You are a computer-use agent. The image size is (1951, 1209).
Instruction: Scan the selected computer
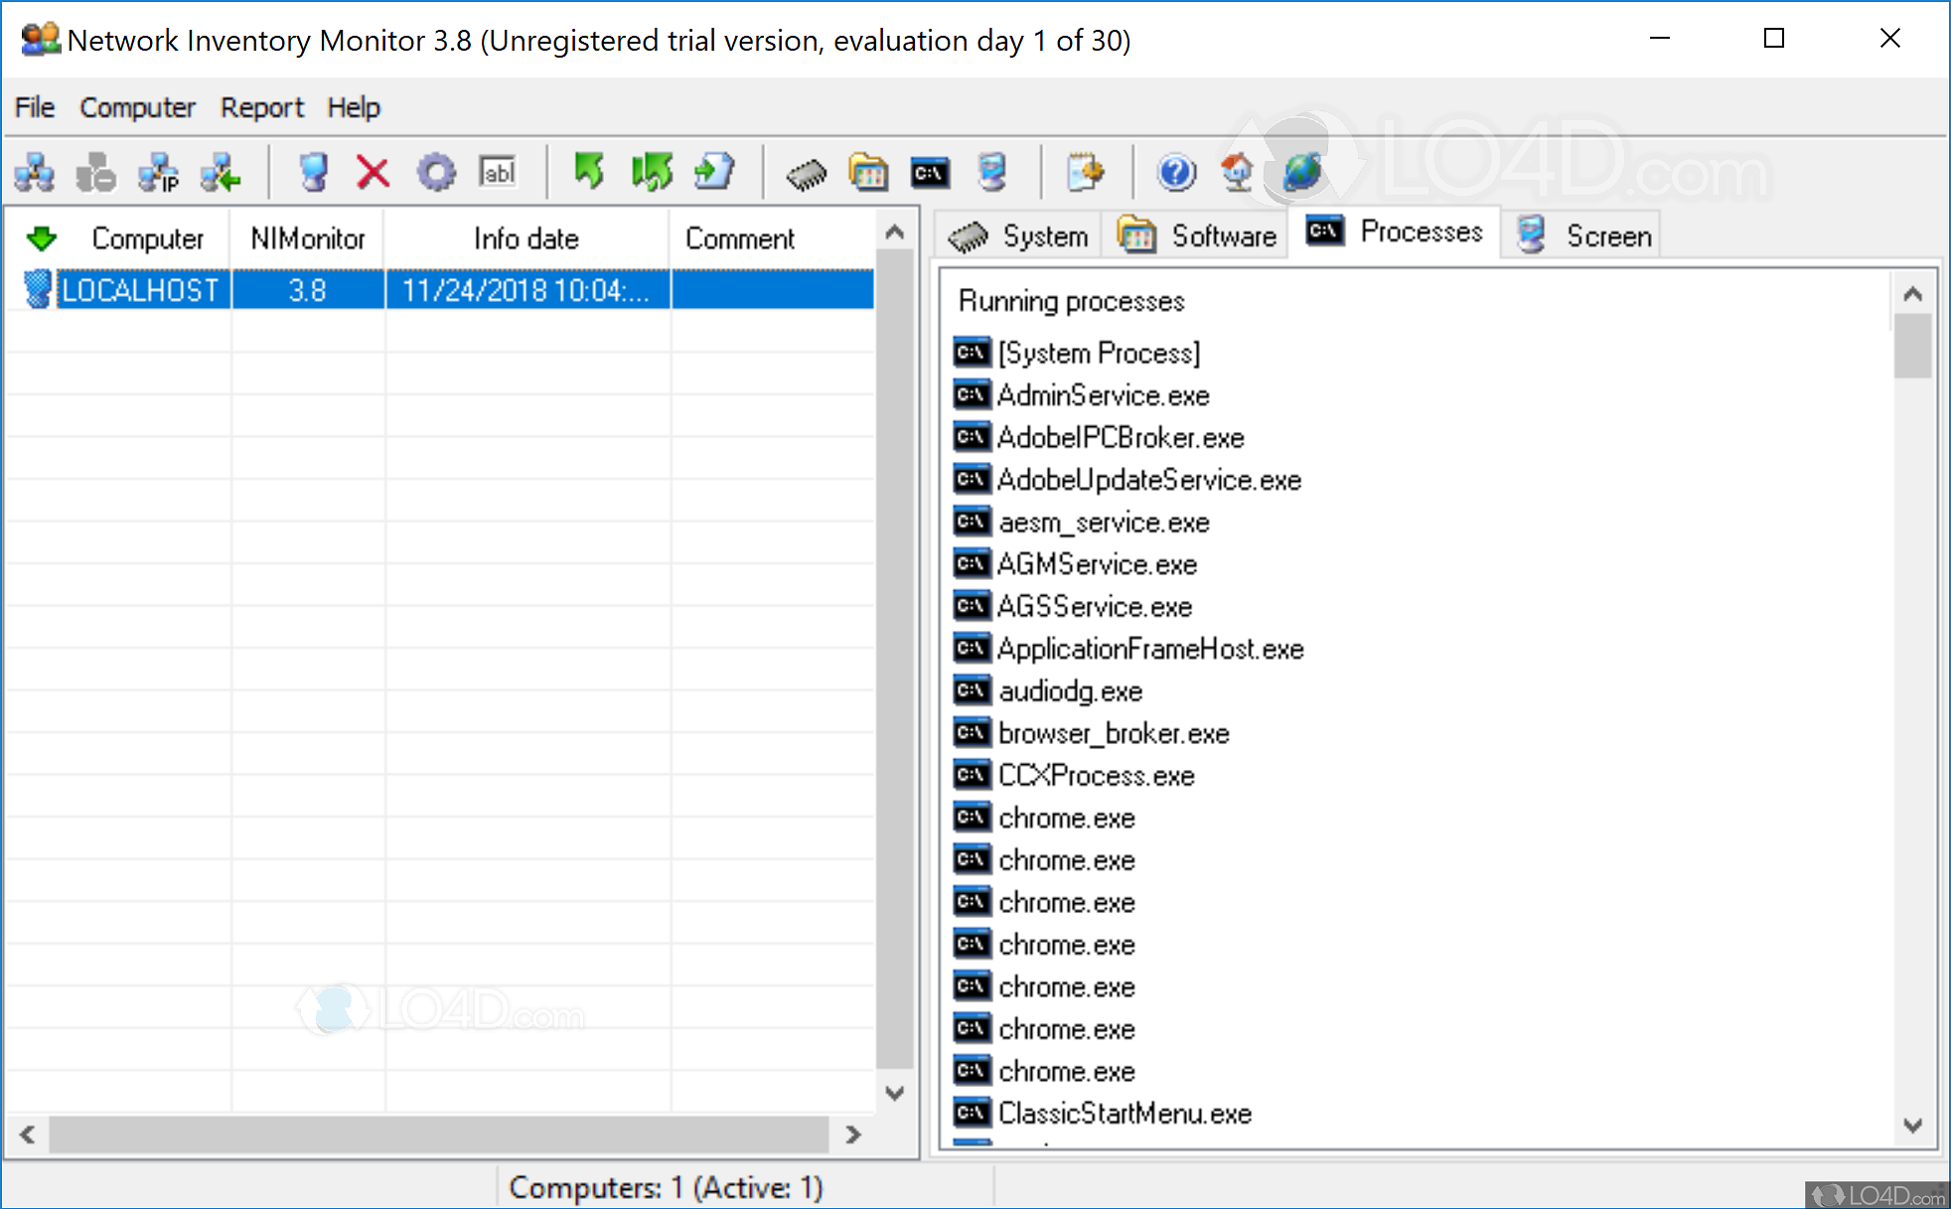(x=313, y=172)
